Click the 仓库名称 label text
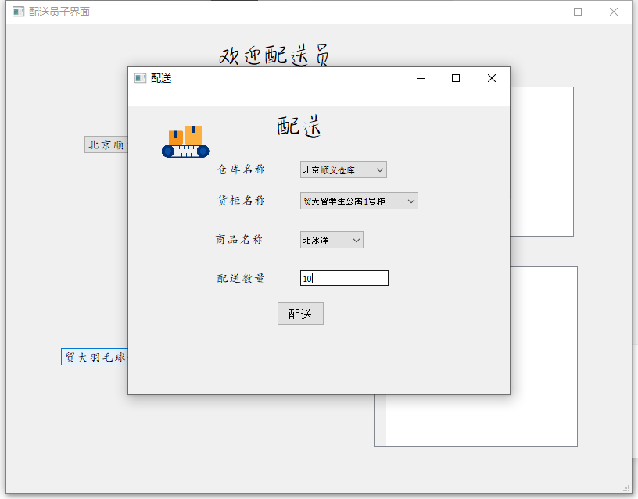 [242, 169]
